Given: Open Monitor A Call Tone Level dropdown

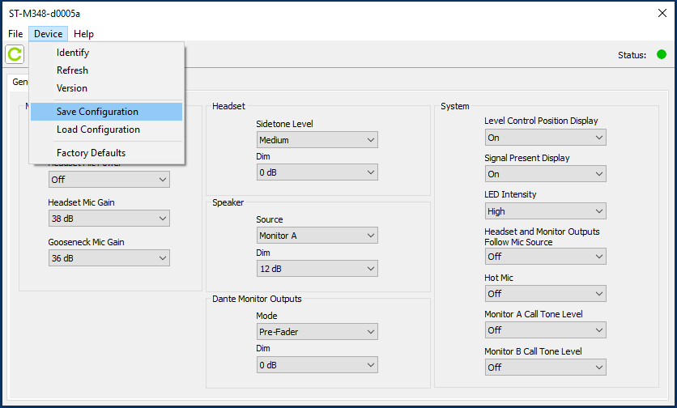Looking at the screenshot, I should [545, 330].
